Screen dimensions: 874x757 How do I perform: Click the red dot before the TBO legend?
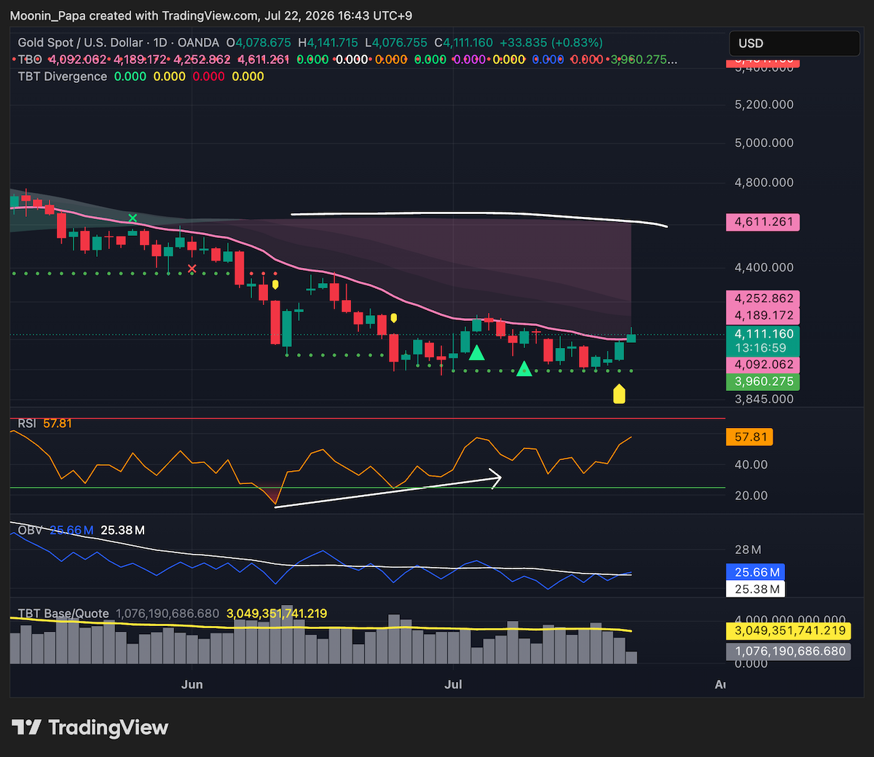pyautogui.click(x=15, y=60)
